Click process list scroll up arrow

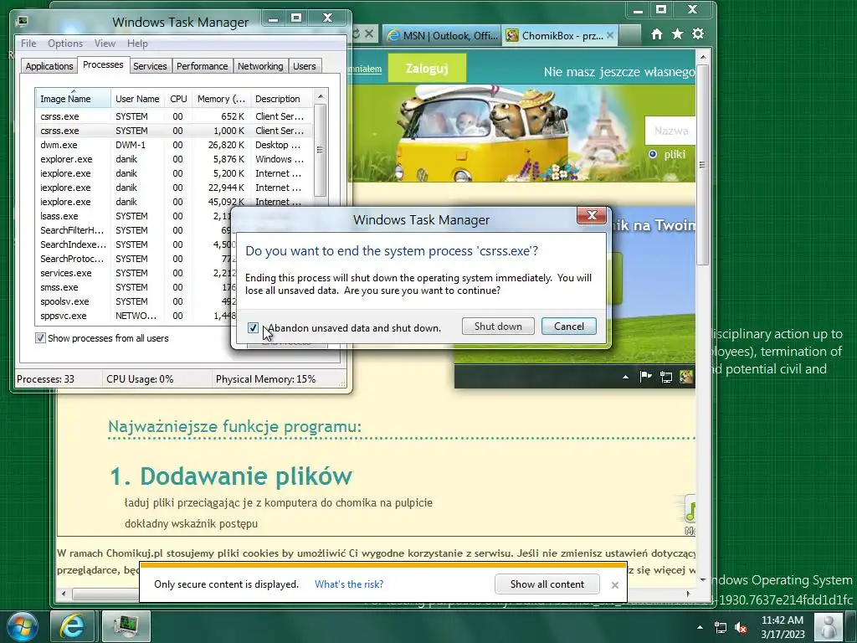point(321,96)
